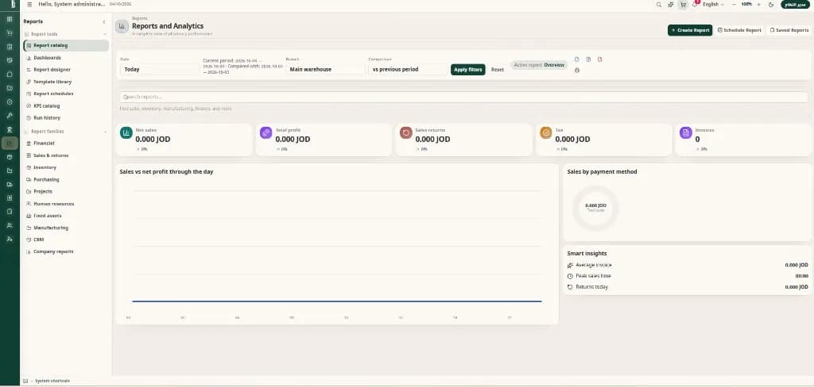Click the purple Total profit card icon
The width and height of the screenshot is (814, 387).
(266, 132)
